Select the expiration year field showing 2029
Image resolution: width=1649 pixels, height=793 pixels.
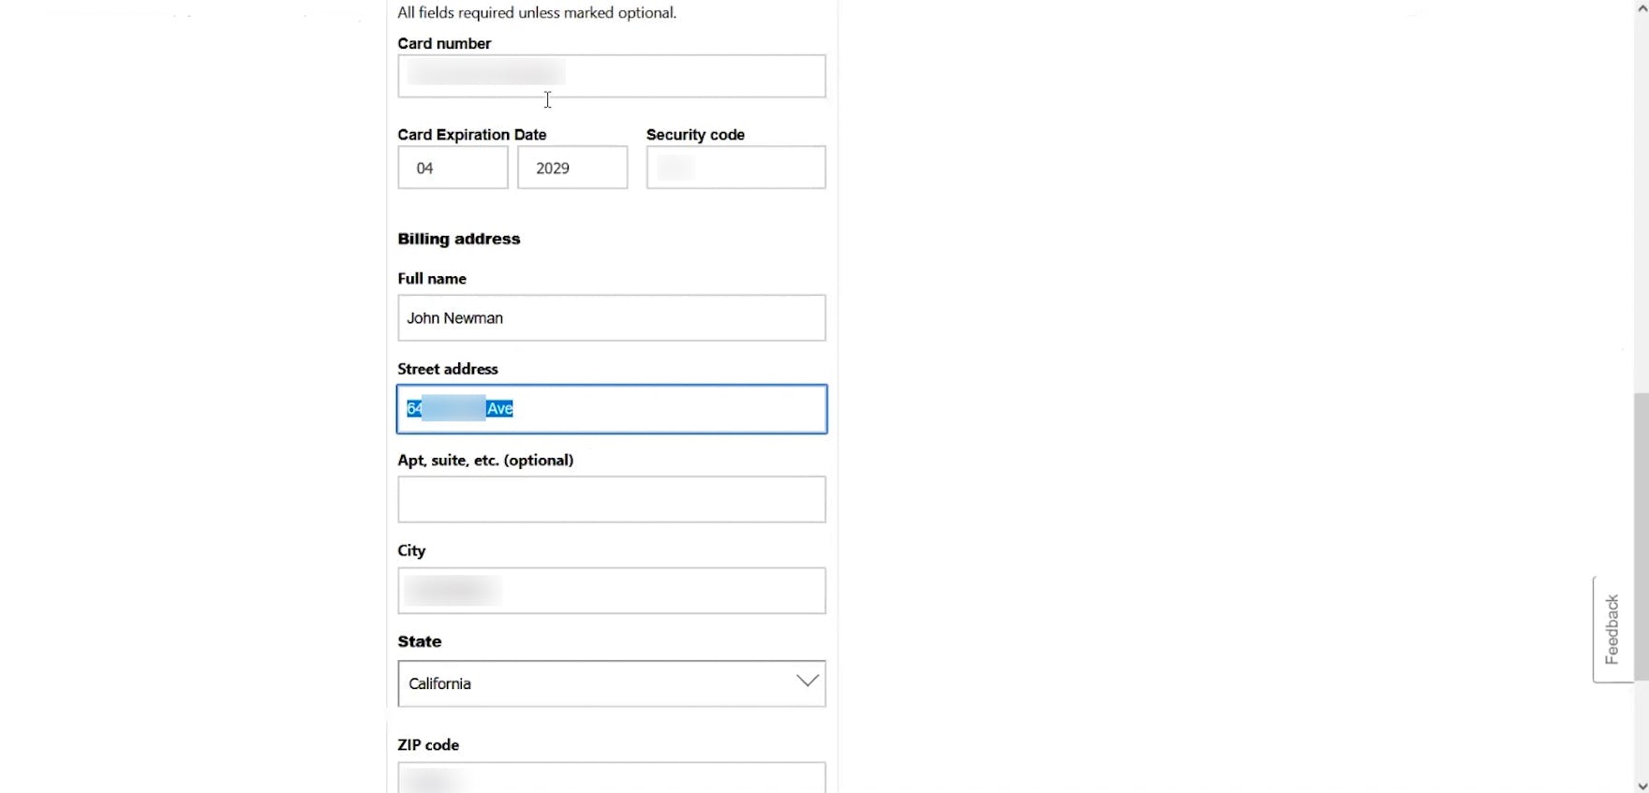tap(572, 168)
